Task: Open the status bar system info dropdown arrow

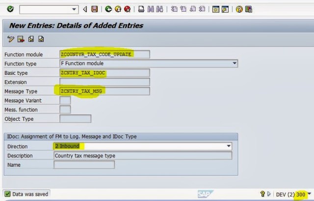Action: point(310,194)
